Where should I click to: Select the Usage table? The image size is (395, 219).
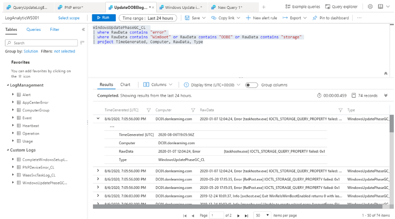click(27, 141)
